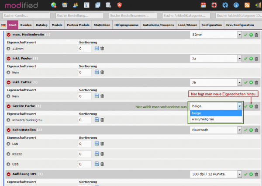Switch to the Statistiken tab
The width and height of the screenshot is (262, 186).
(x=102, y=25)
